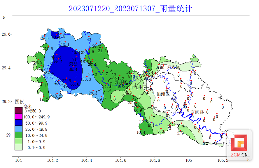259x168 pixels.
Task: Click the 104.6 longitude axis tick label
Action: pyautogui.click(x=120, y=160)
